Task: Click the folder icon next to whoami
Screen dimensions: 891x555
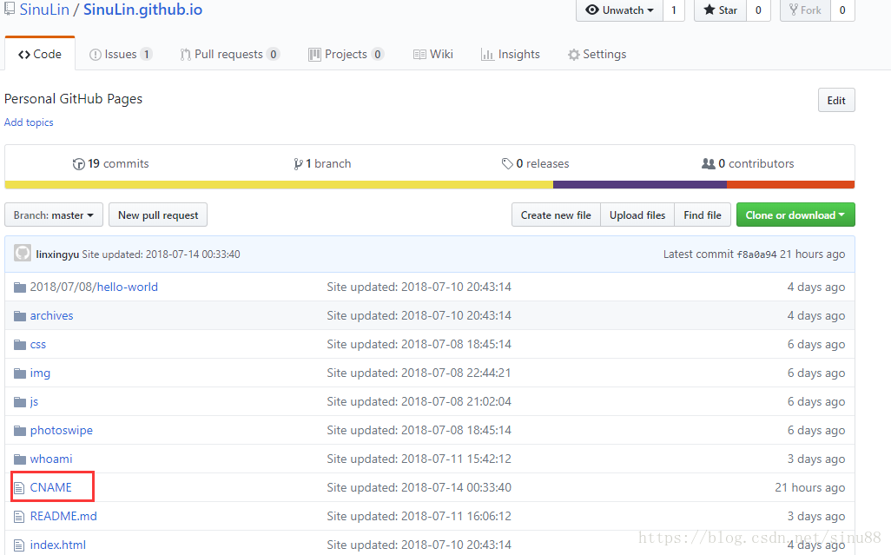Action: pyautogui.click(x=20, y=459)
